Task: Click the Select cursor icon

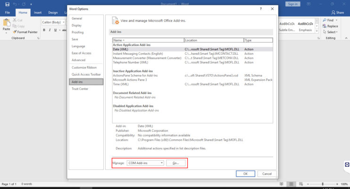Action: 325,32
